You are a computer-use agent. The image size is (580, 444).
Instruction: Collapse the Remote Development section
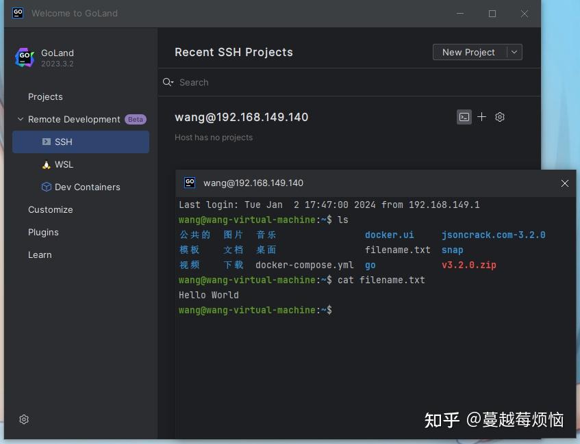20,119
